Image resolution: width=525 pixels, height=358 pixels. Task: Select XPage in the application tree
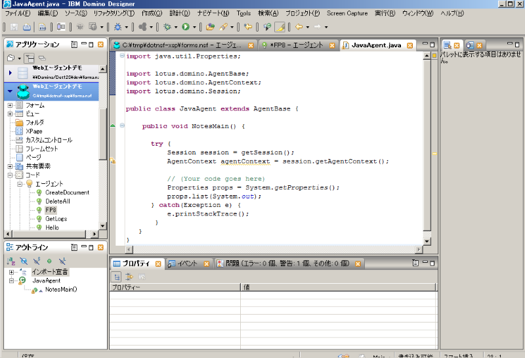click(34, 131)
